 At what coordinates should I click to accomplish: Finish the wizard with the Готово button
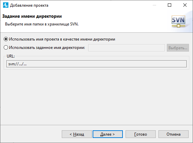tap(141, 134)
